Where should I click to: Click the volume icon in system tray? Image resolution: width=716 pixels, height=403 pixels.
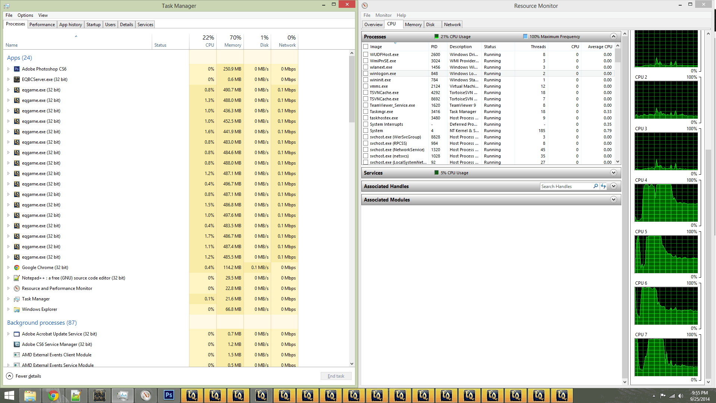pyautogui.click(x=681, y=396)
